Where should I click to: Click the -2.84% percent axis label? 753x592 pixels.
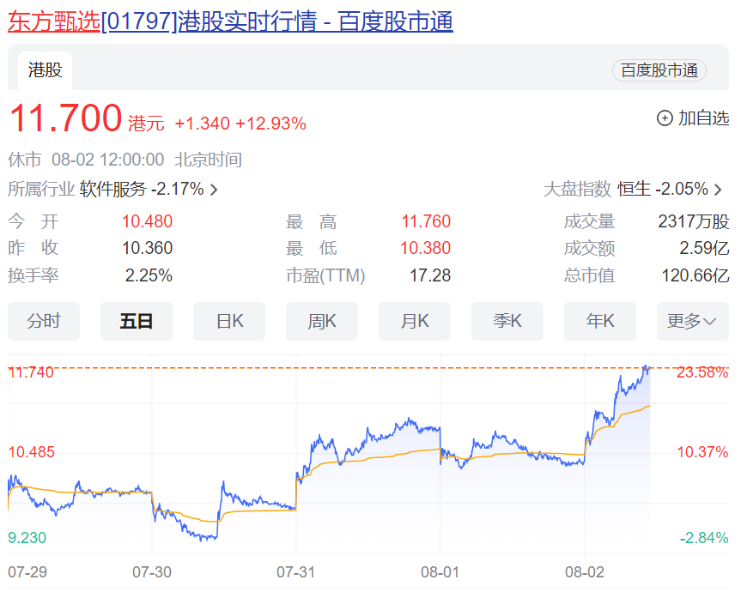tap(704, 538)
